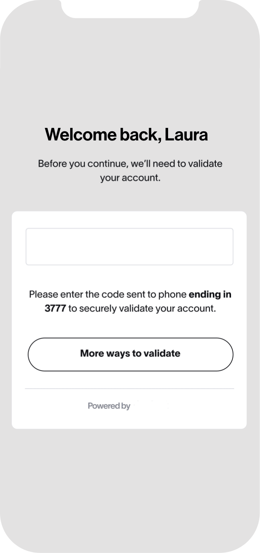The width and height of the screenshot is (260, 553).
Task: Click the Welcome back, Laura heading
Action: tap(126, 135)
